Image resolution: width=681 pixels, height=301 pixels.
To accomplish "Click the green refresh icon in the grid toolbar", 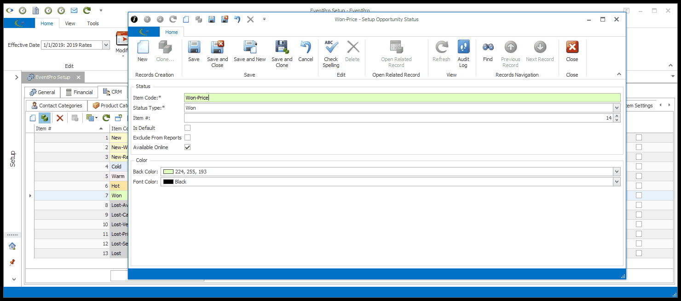I will (106, 118).
